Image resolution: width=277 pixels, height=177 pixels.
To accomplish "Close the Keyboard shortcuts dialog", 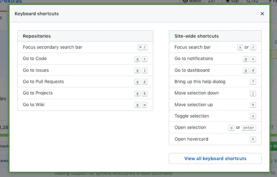I will pos(262,14).
